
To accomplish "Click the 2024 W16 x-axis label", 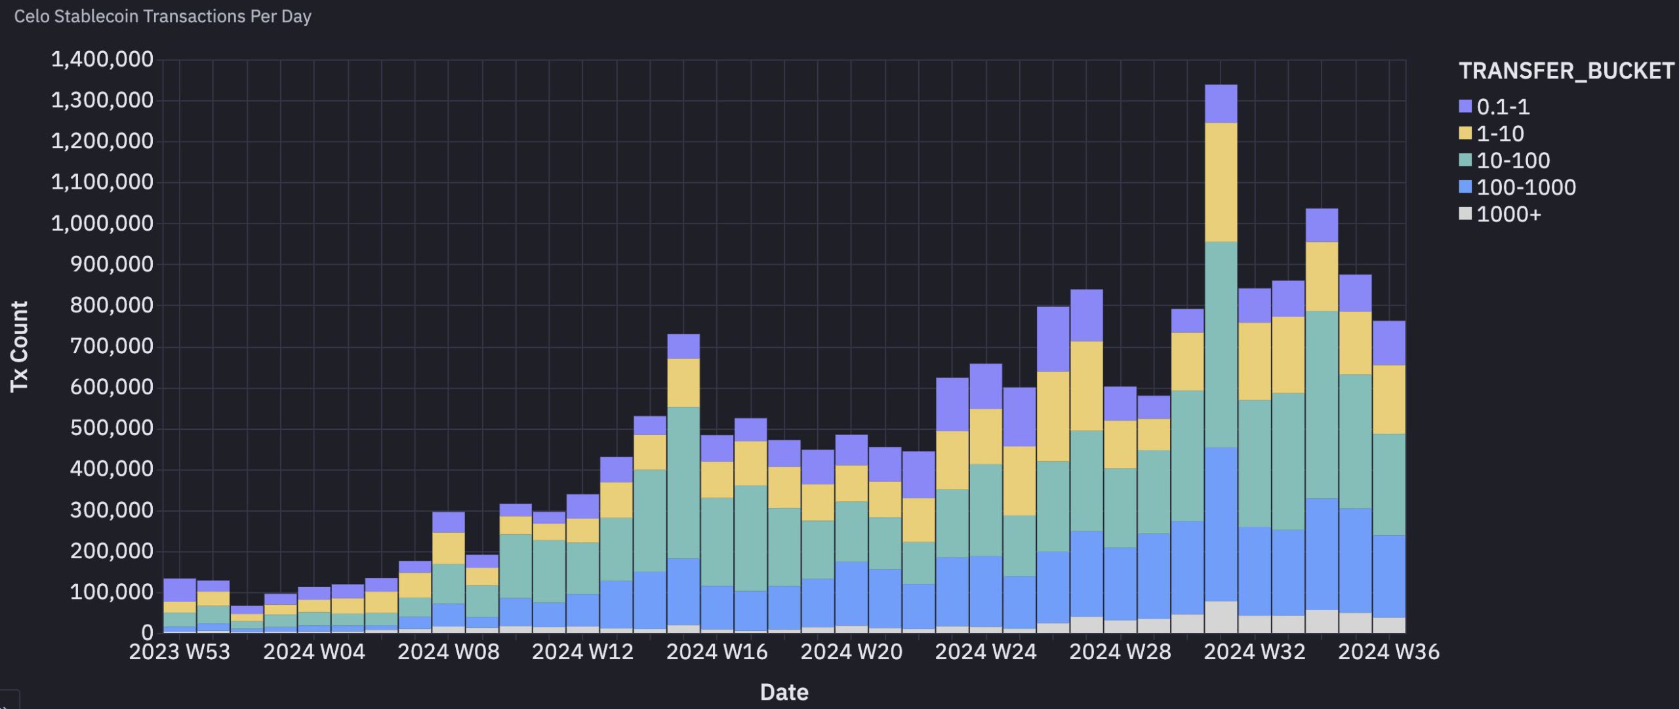I will pyautogui.click(x=717, y=652).
